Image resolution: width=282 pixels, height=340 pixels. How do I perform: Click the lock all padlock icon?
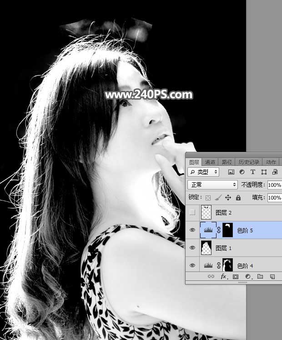coord(237,198)
